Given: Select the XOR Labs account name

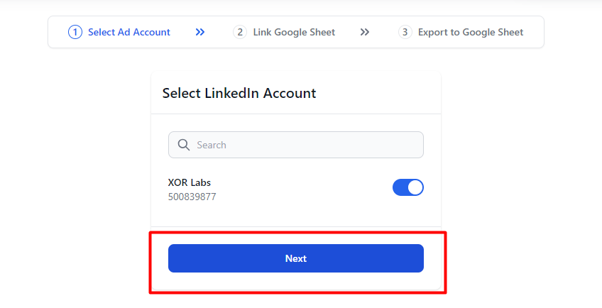Looking at the screenshot, I should tap(190, 182).
